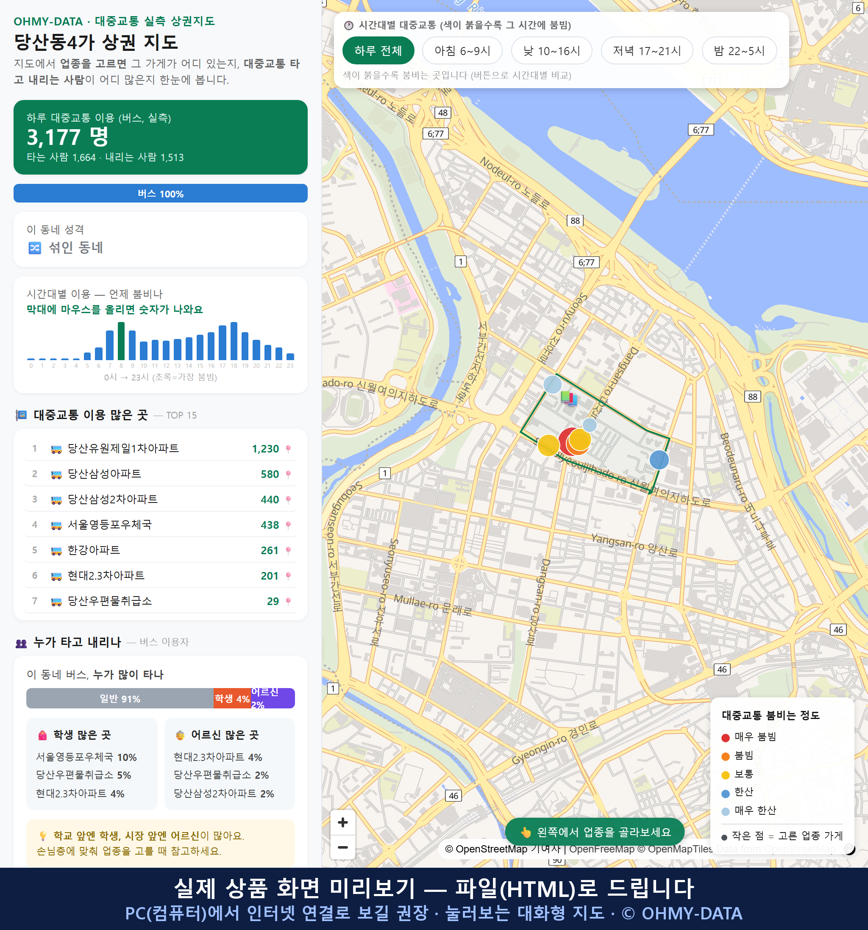The width and height of the screenshot is (868, 930).
Task: Click the 7시 bar in hourly chart
Action: [x=110, y=345]
